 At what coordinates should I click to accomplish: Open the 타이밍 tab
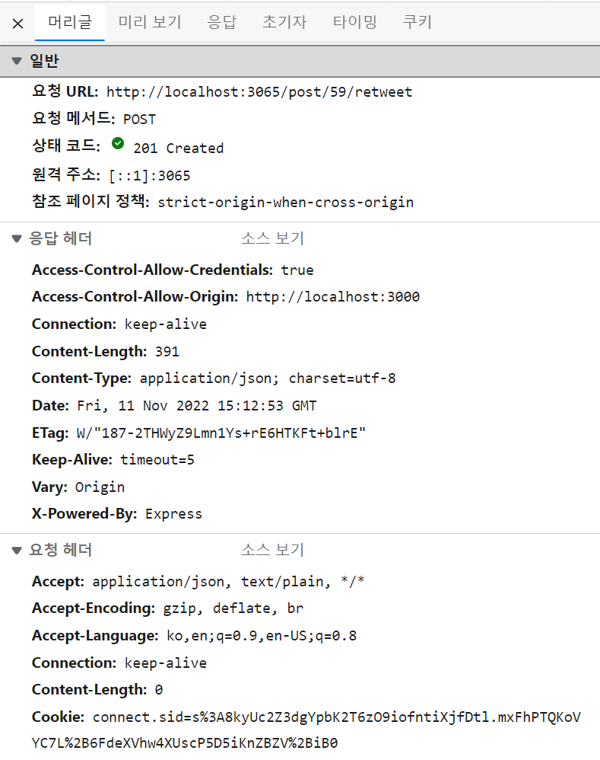pos(354,22)
